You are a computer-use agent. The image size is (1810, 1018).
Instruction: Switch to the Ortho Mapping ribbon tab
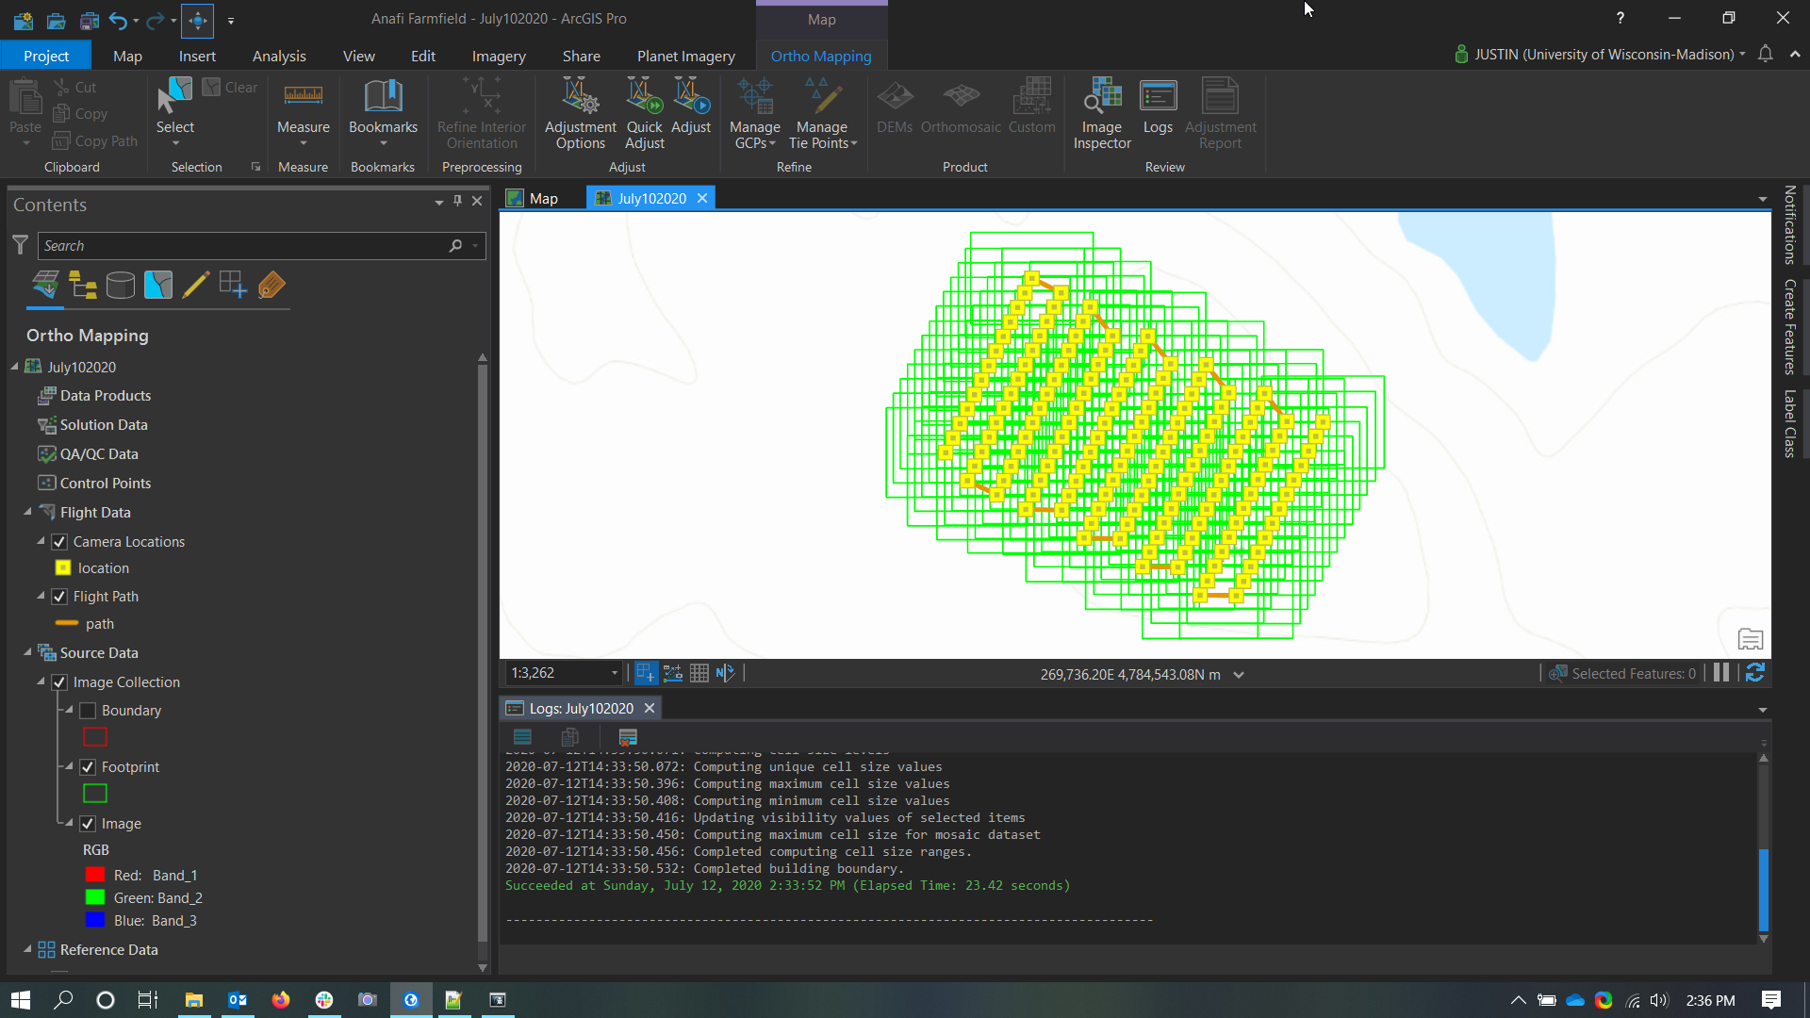coord(821,56)
